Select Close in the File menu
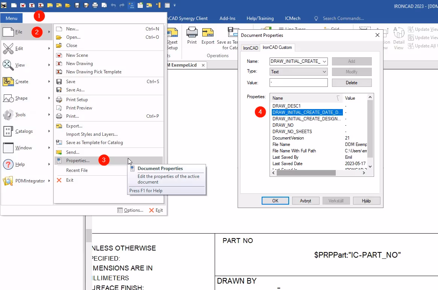438x290 pixels. [108, 45]
